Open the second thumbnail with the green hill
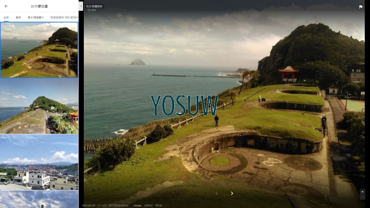Viewport: 370px width, 208px height. (39, 106)
